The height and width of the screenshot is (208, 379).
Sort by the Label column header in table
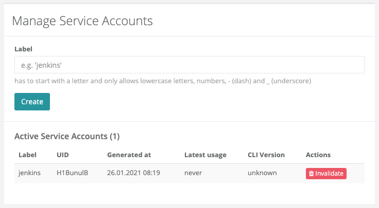[28, 155]
